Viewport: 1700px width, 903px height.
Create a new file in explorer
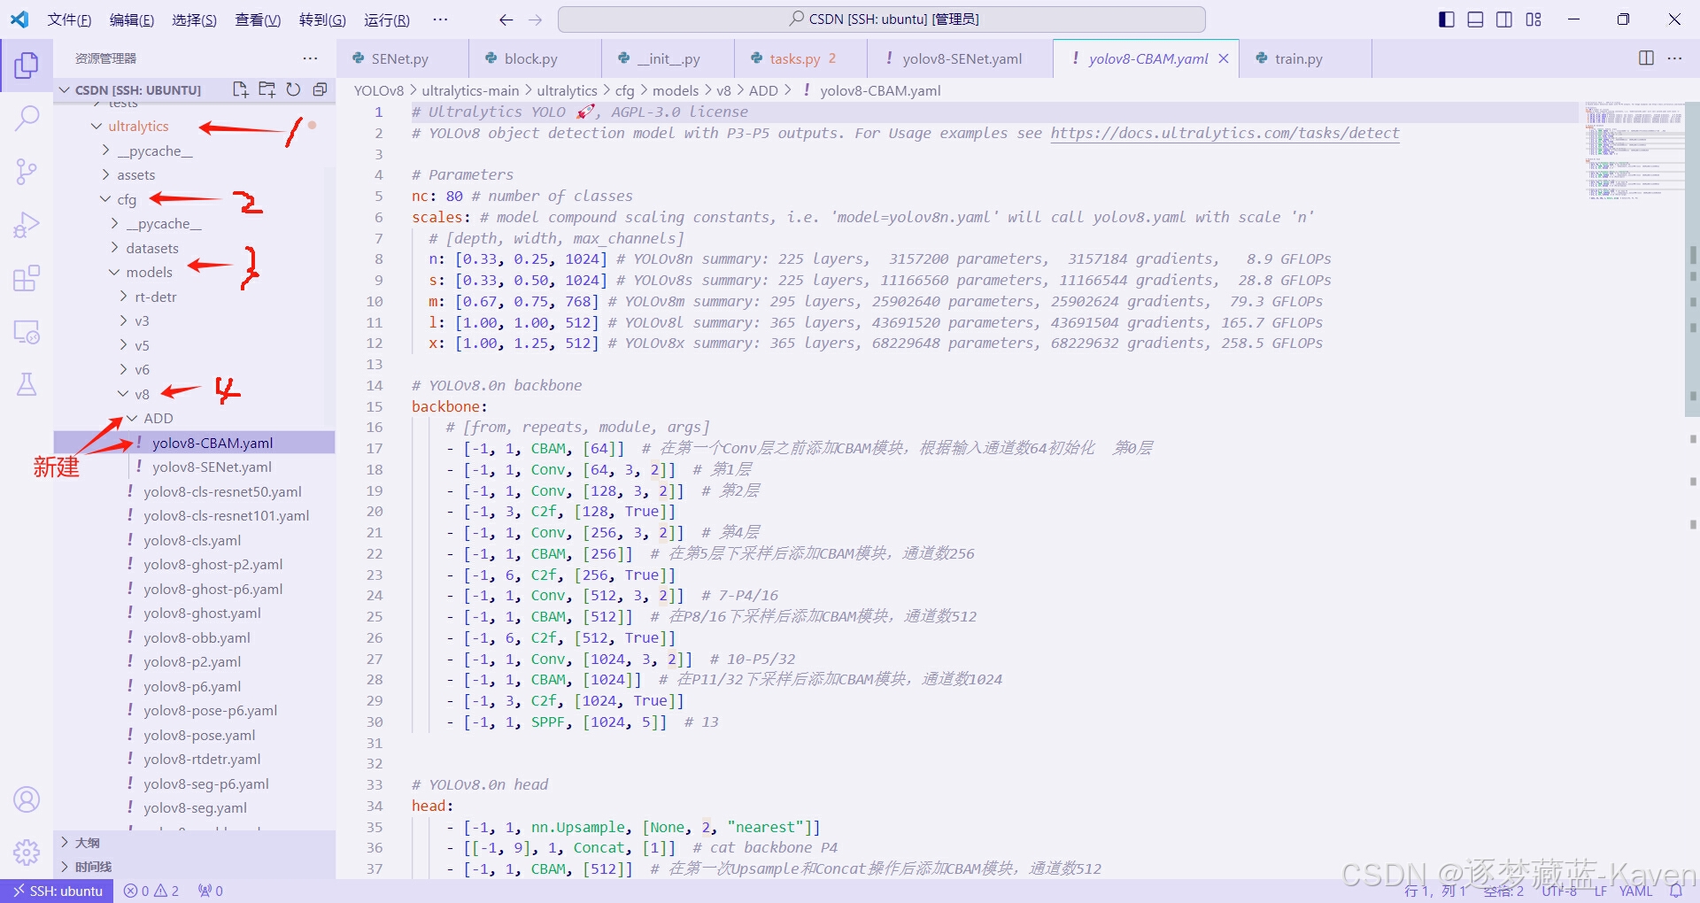(240, 89)
